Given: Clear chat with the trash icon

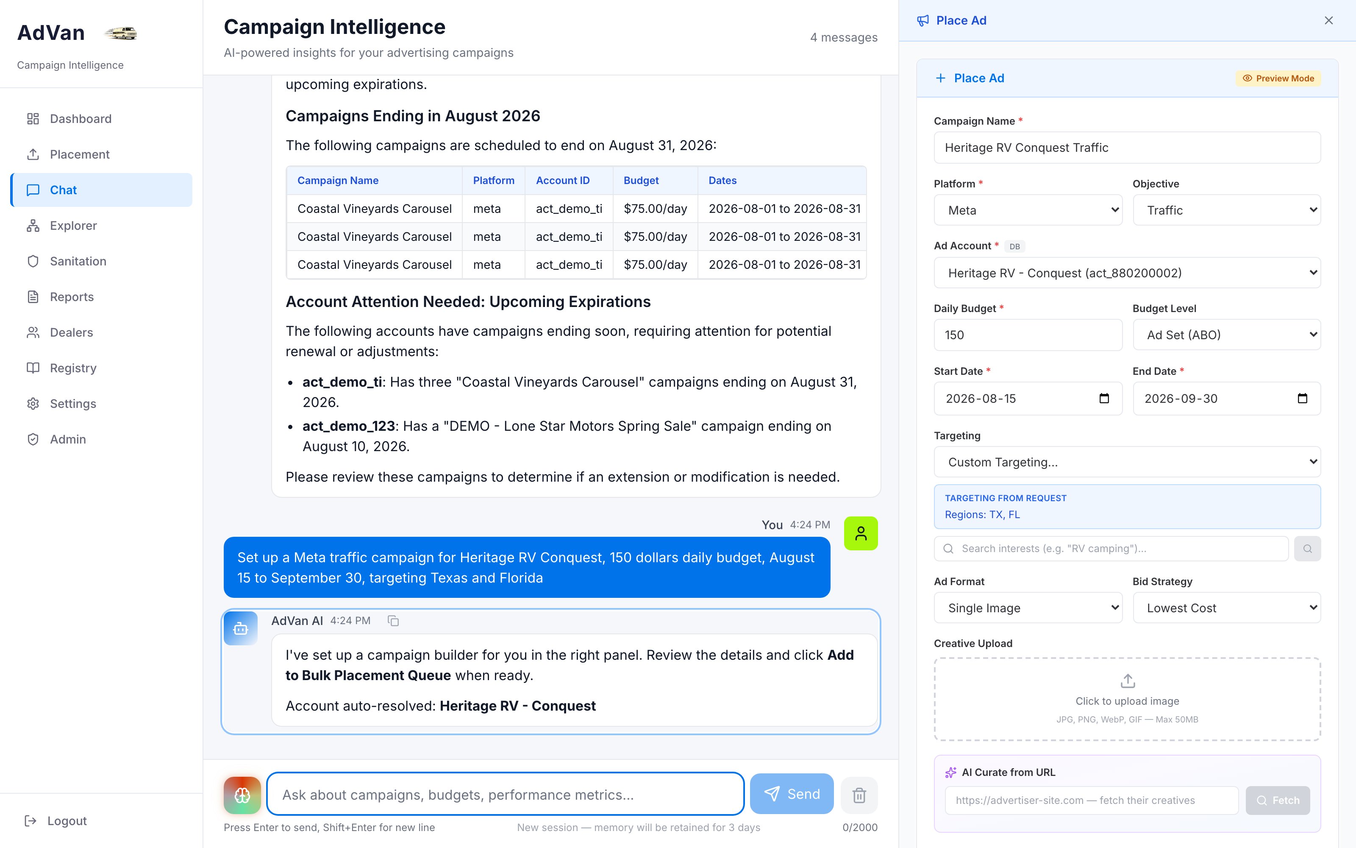Looking at the screenshot, I should 859,795.
